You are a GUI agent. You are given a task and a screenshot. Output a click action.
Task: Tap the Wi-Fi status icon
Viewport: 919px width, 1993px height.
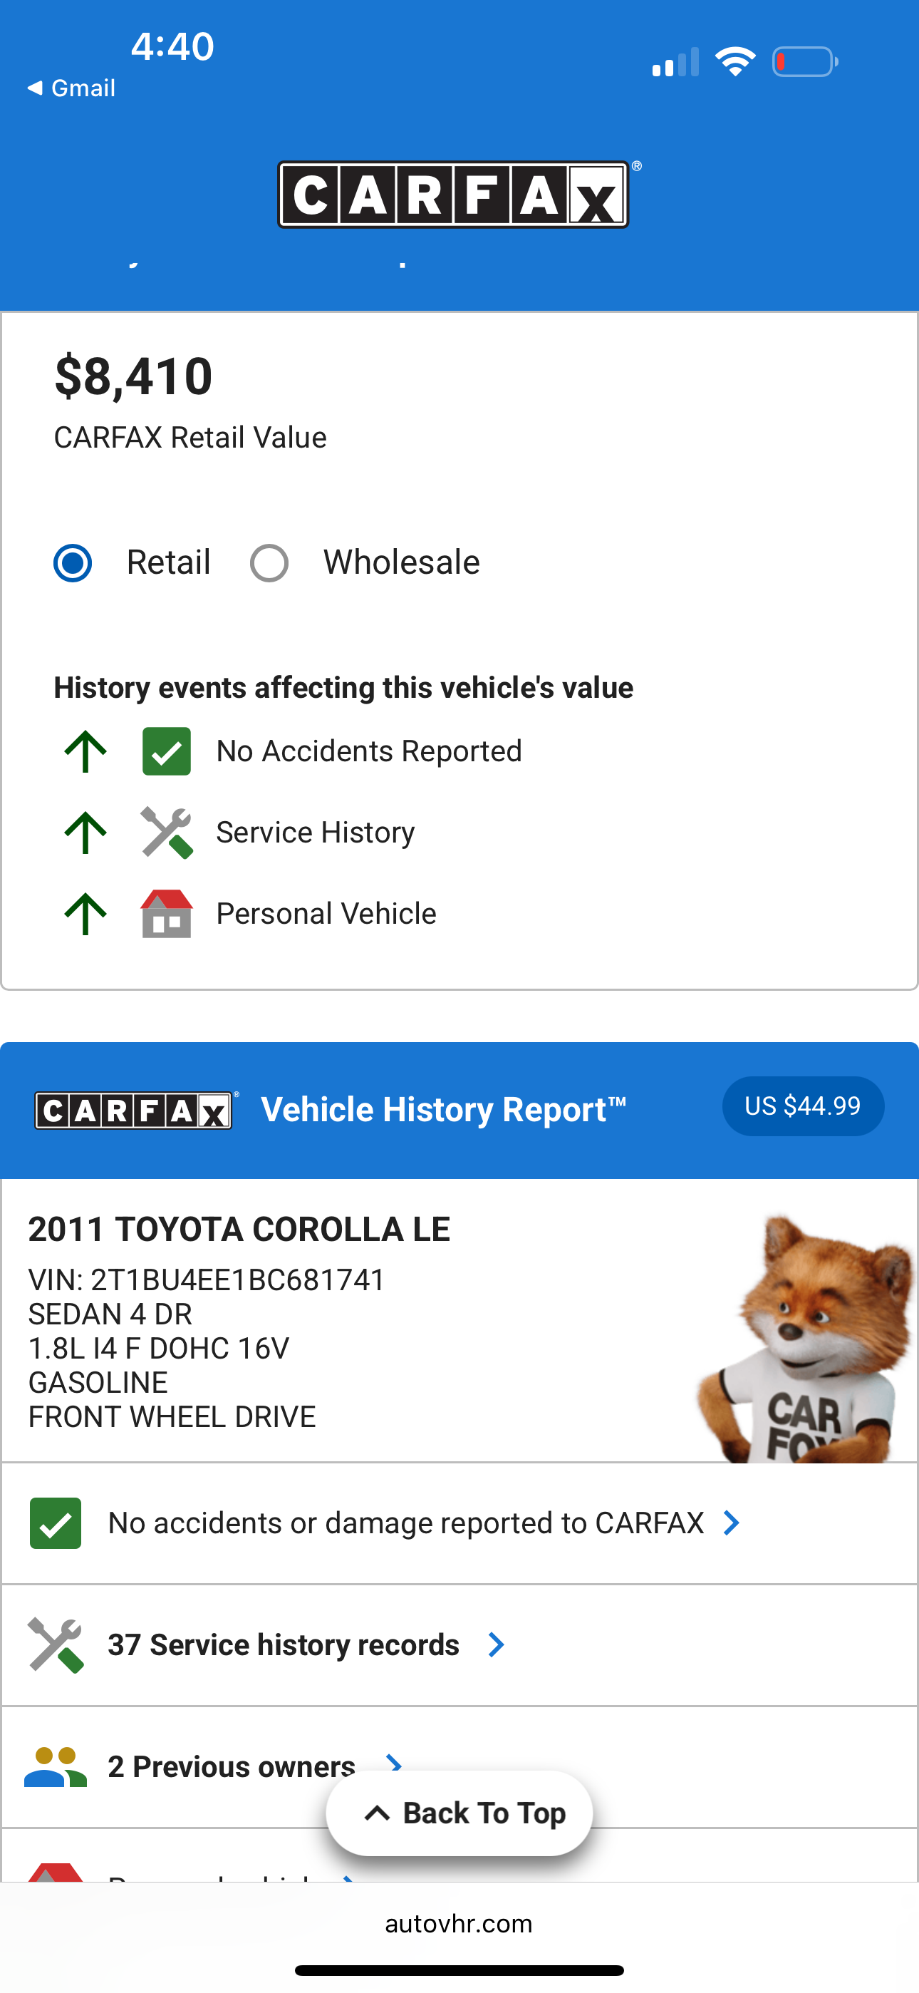pyautogui.click(x=735, y=62)
